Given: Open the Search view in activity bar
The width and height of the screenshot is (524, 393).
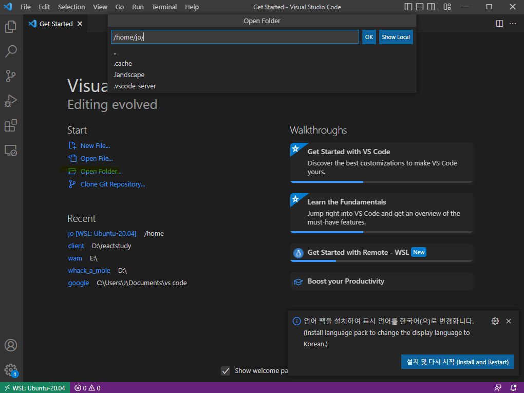Looking at the screenshot, I should [11, 51].
